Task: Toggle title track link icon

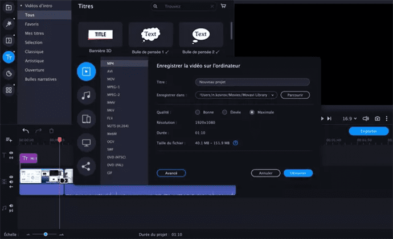Action: (11, 158)
